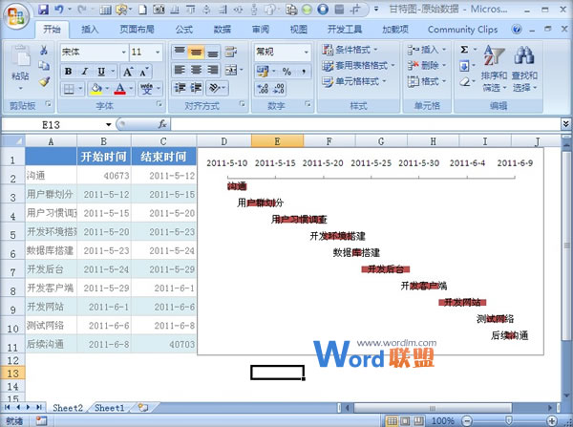
Task: Align text right
Action: pyautogui.click(x=213, y=70)
